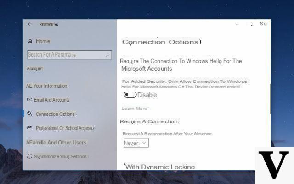Click the Disable label beside the toggle
The image size is (294, 184).
[x=147, y=95]
